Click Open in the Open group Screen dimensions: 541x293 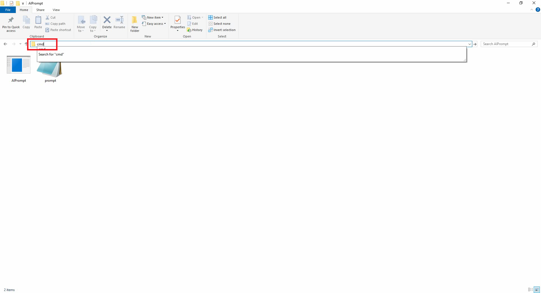195,17
